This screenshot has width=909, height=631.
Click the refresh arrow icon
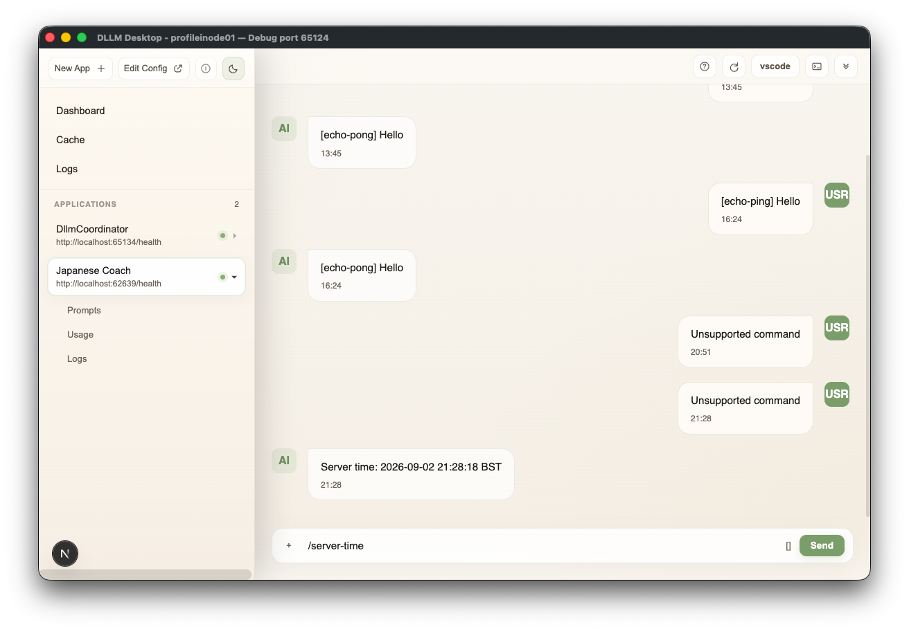[x=734, y=66]
